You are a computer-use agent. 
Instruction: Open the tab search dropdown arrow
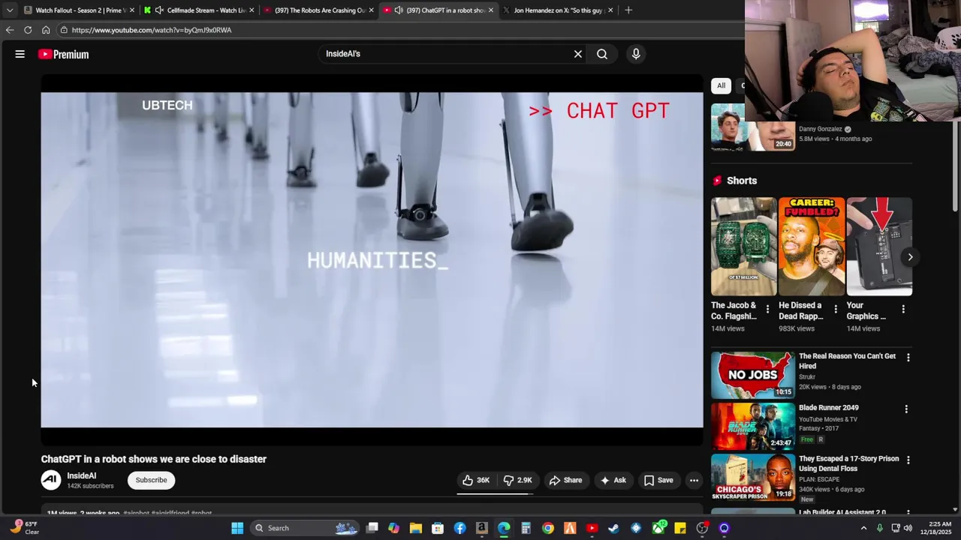[x=10, y=10]
